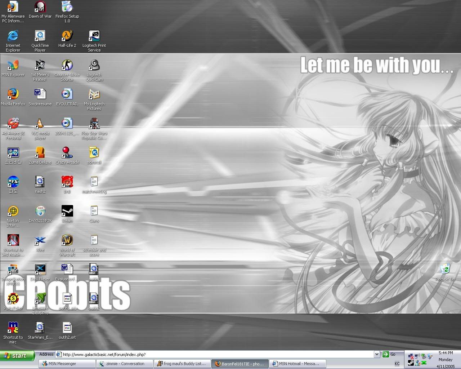Click the clock in the system tray
Viewport: 461px width, 369px height.
pyautogui.click(x=446, y=353)
